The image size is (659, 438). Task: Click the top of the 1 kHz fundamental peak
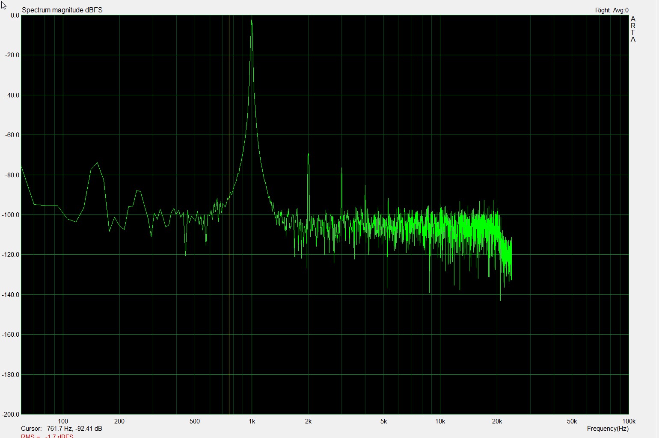252,20
